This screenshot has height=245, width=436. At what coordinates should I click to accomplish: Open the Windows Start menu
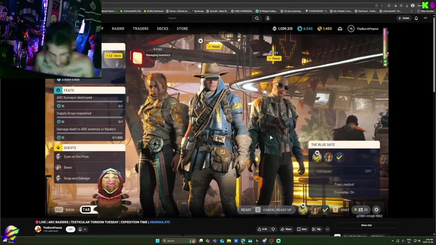157,241
